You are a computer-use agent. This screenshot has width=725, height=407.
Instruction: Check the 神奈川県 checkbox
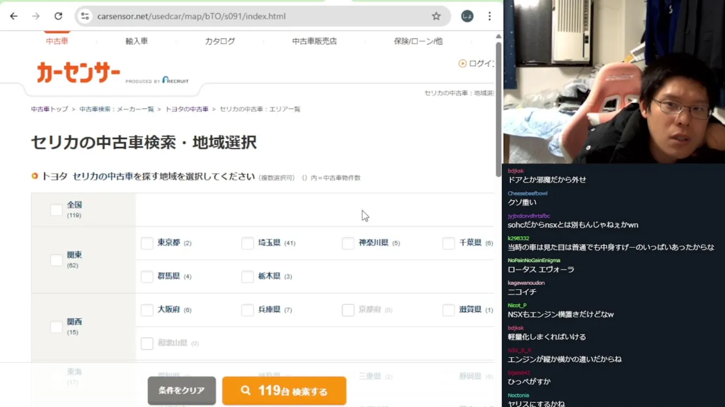(x=348, y=243)
